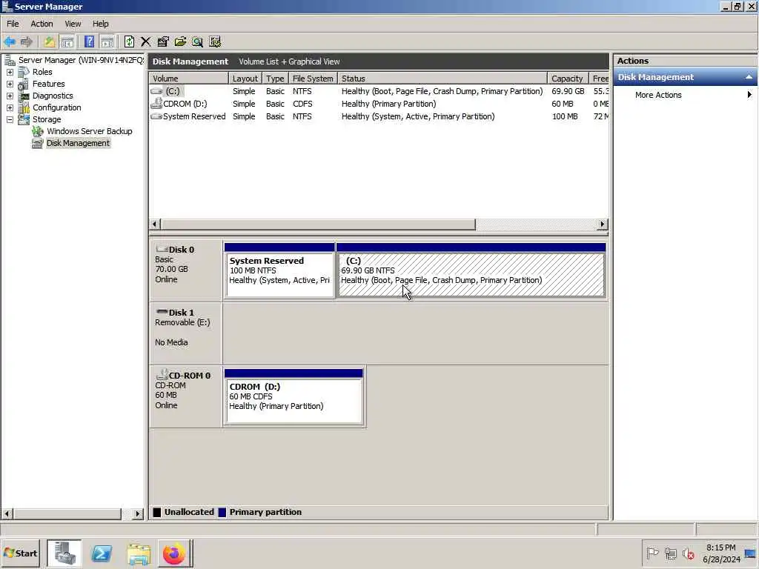Click the System Reserved volume icon in list
The image size is (759, 569).
click(x=156, y=116)
